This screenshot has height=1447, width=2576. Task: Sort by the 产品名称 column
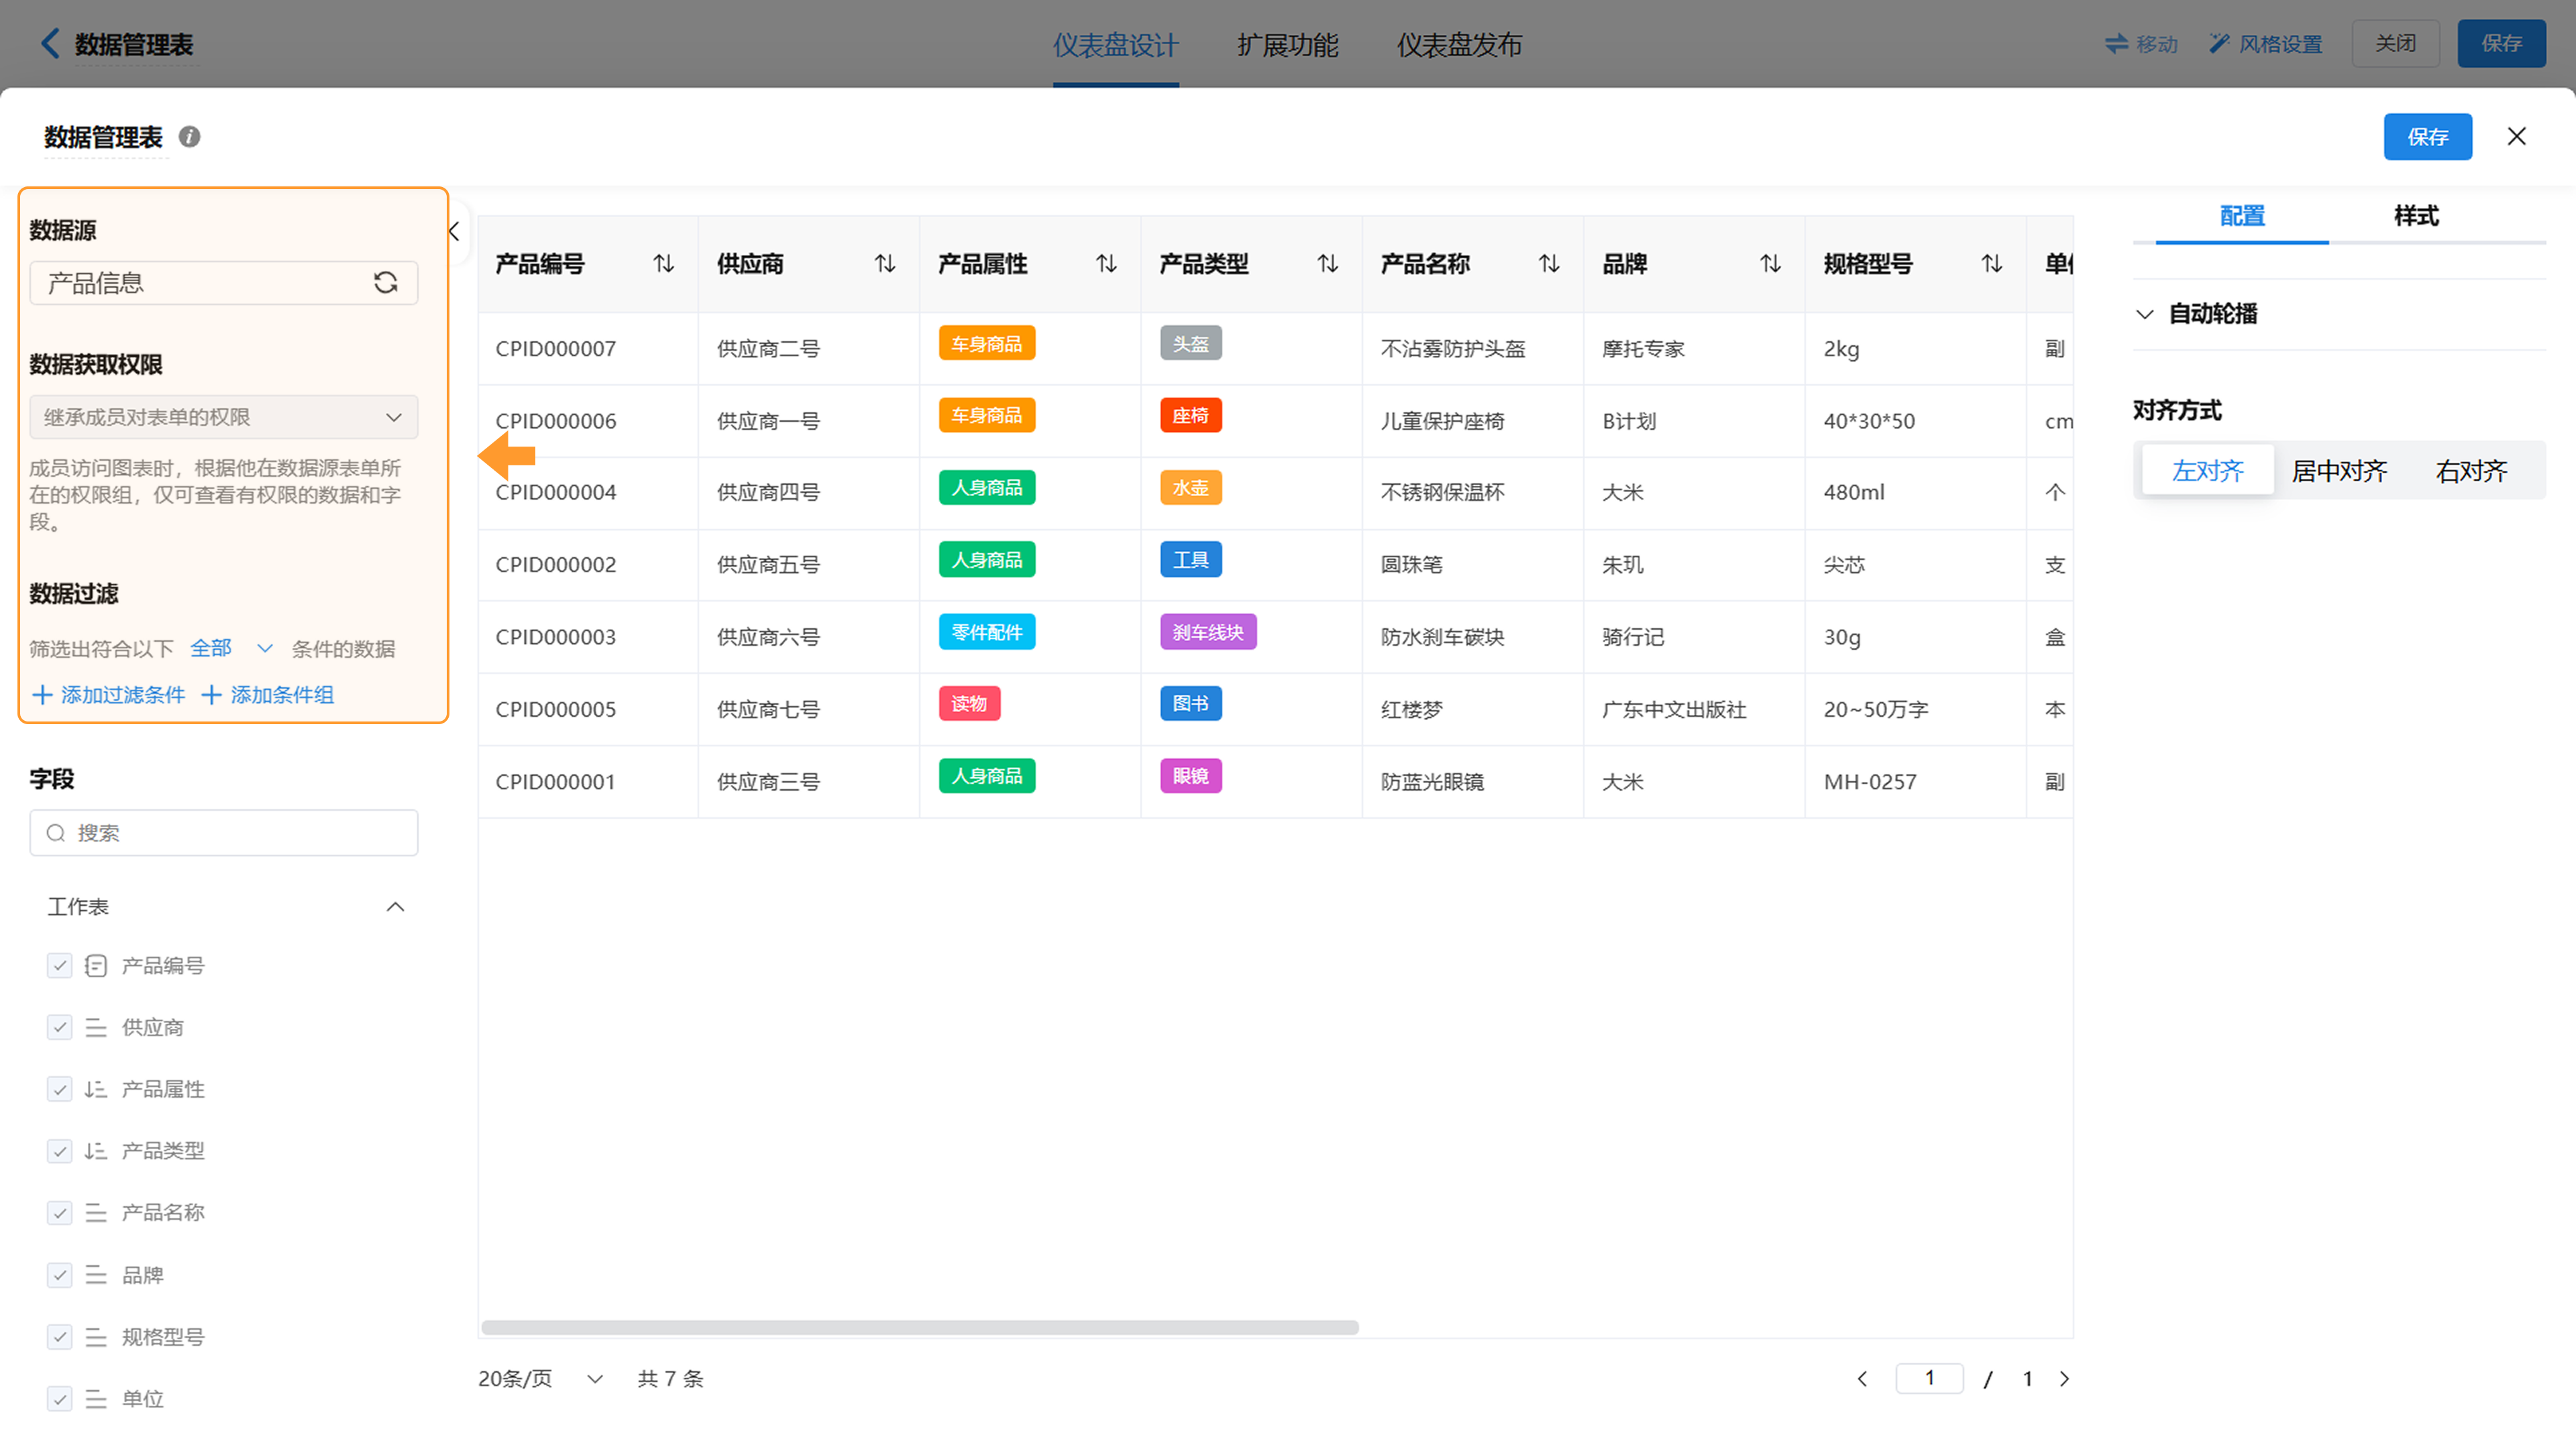(x=1549, y=264)
